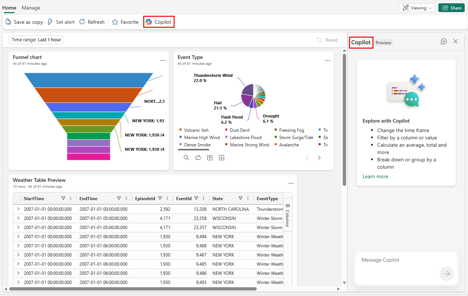Click Set alert in the toolbar
Viewport: 468px width, 296px height.
click(61, 22)
